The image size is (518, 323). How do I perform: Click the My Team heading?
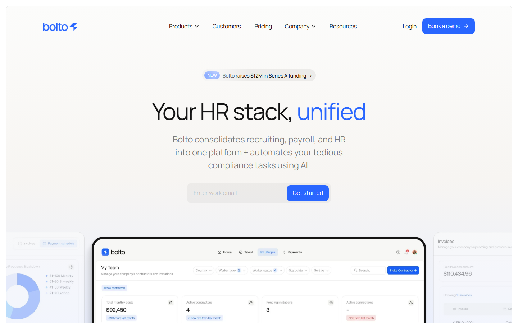pyautogui.click(x=110, y=268)
